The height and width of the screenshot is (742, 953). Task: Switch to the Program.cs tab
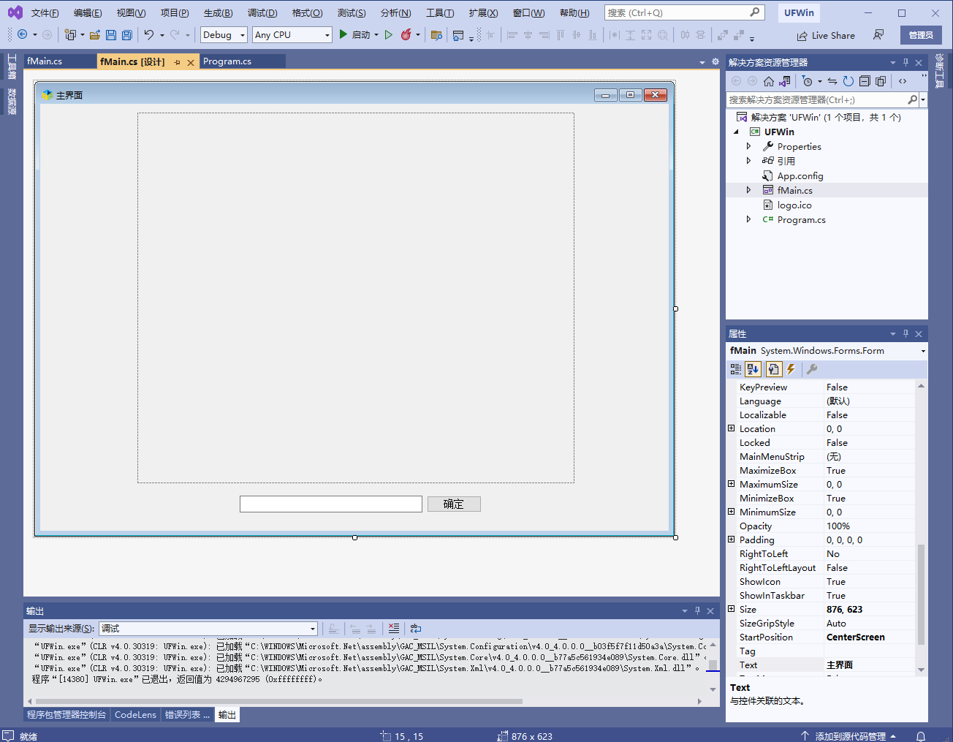[x=227, y=61]
